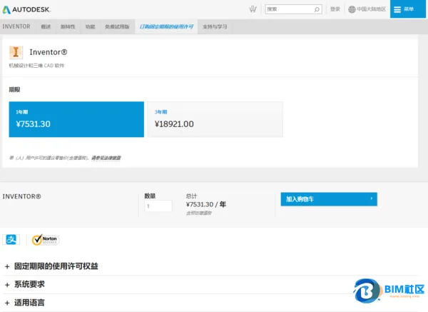428x312 pixels.
Task: Open the 中国大陆地区 region selector
Action: [371, 9]
